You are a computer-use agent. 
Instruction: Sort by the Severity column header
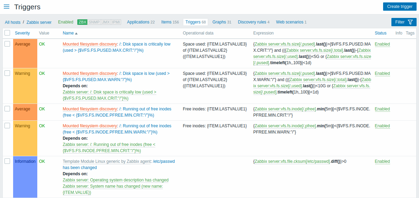22,33
